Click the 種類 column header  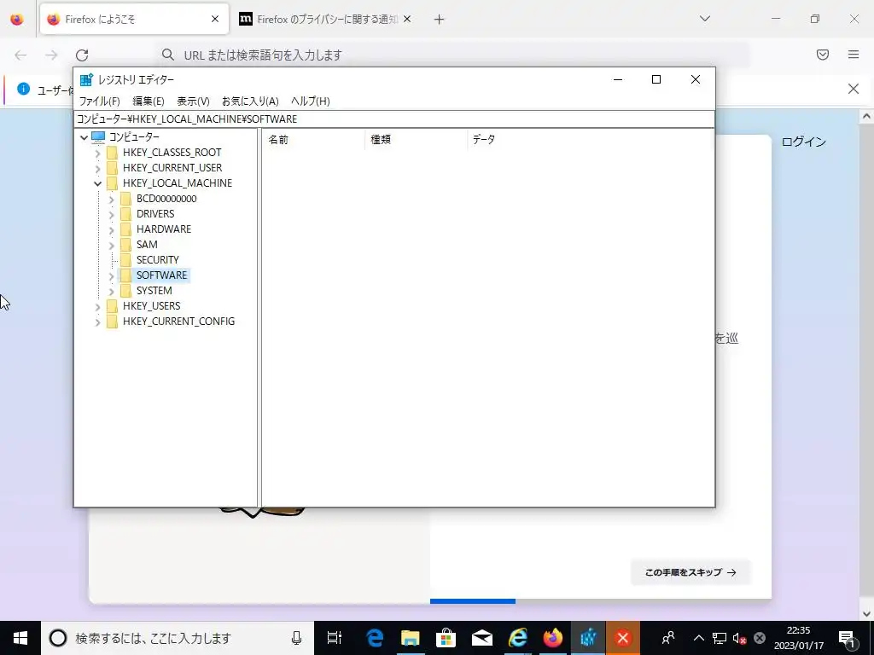coord(416,139)
